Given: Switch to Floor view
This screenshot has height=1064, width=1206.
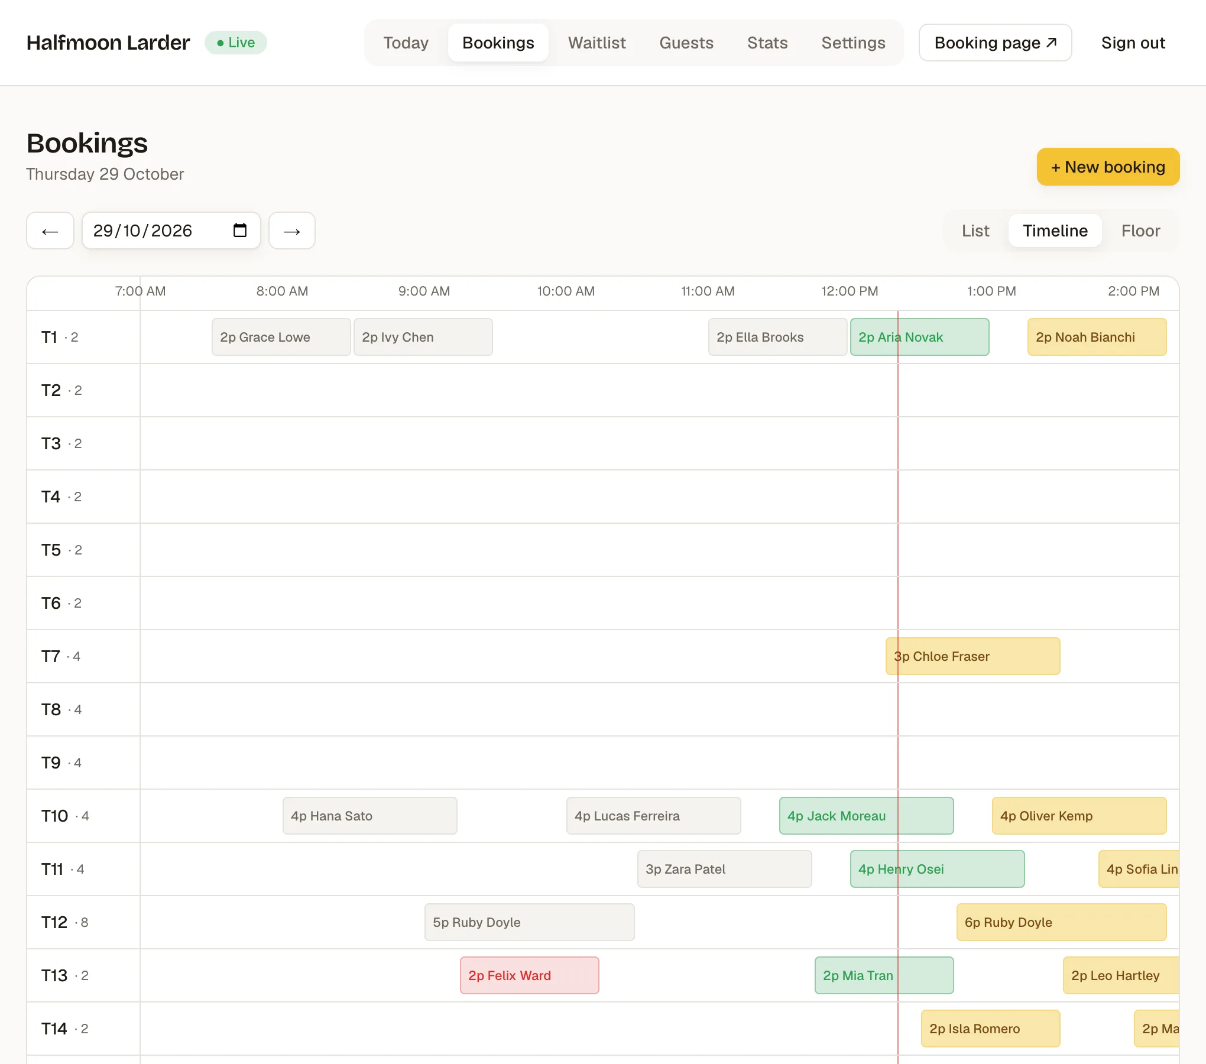Looking at the screenshot, I should pyautogui.click(x=1140, y=231).
